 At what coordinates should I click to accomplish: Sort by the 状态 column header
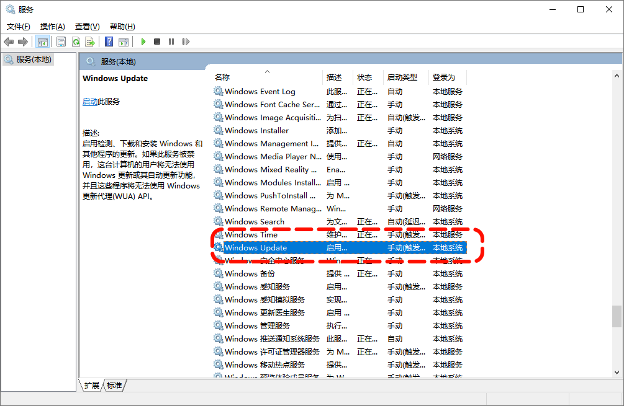[368, 77]
